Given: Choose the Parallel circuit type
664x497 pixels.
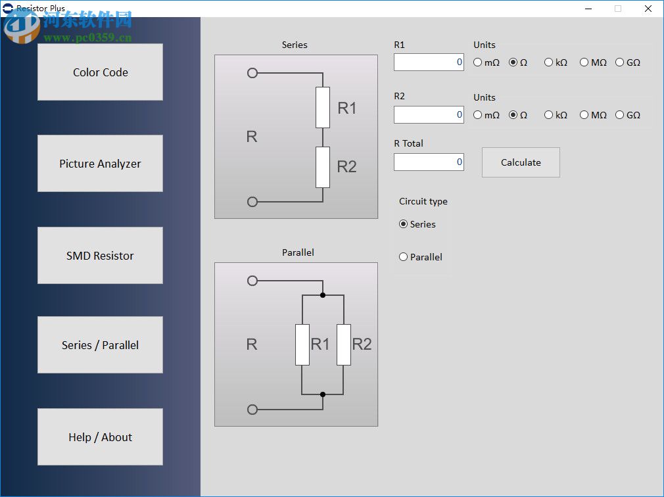Looking at the screenshot, I should coord(403,257).
